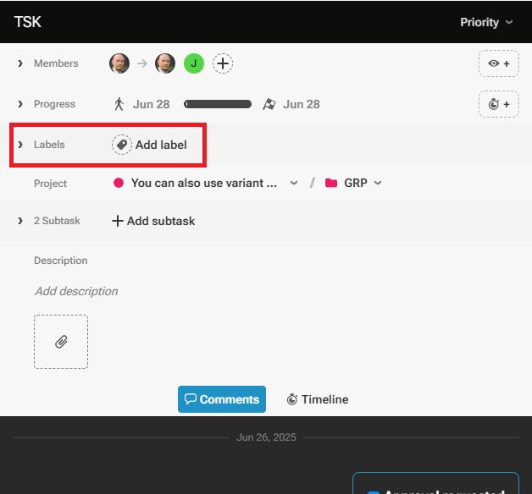Viewport: 532px width, 494px height.
Task: Click the paperclip attachment box
Action: coord(61,342)
